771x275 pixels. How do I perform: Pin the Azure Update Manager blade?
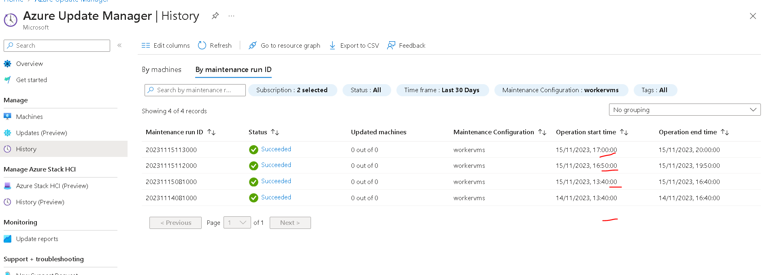[x=215, y=16]
